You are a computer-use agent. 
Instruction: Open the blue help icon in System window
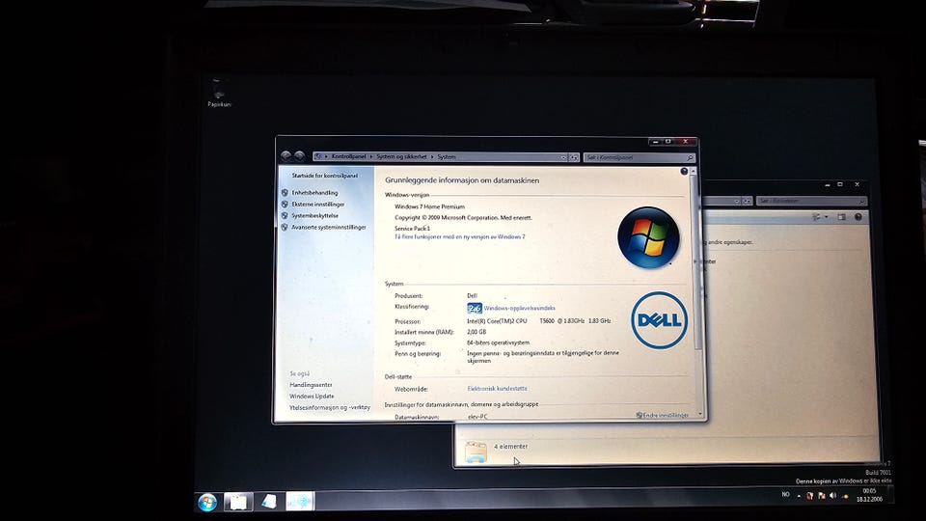pos(684,172)
